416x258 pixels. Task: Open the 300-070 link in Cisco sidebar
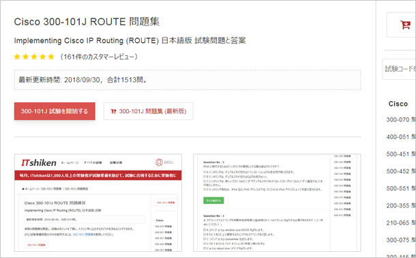[400, 119]
